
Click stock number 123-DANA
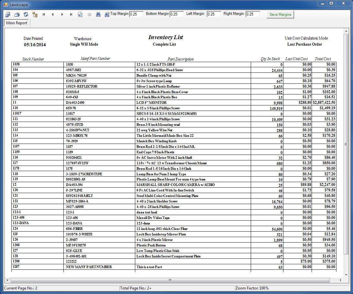point(20,223)
